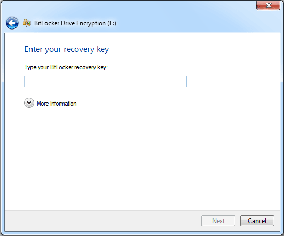
Task: Click the text cursor inside the key field
Action: click(x=26, y=81)
